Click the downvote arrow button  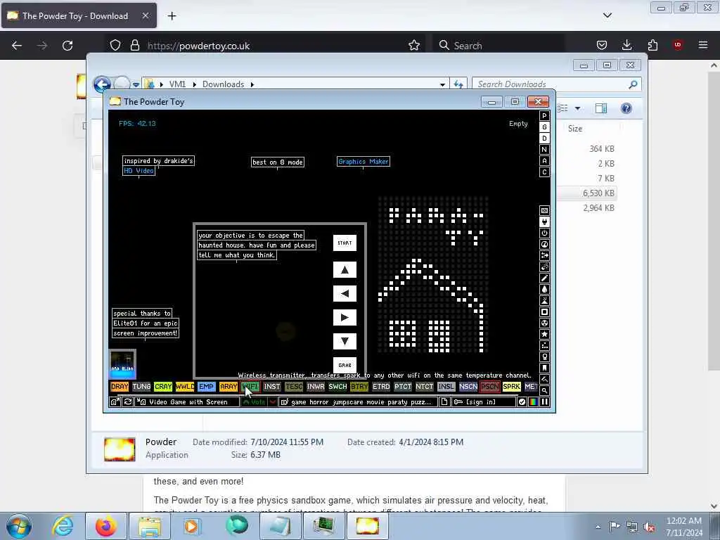(272, 401)
